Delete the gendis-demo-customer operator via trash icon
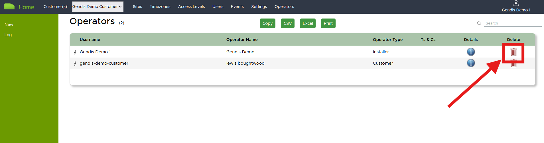This screenshot has width=544, height=143. pyautogui.click(x=513, y=64)
